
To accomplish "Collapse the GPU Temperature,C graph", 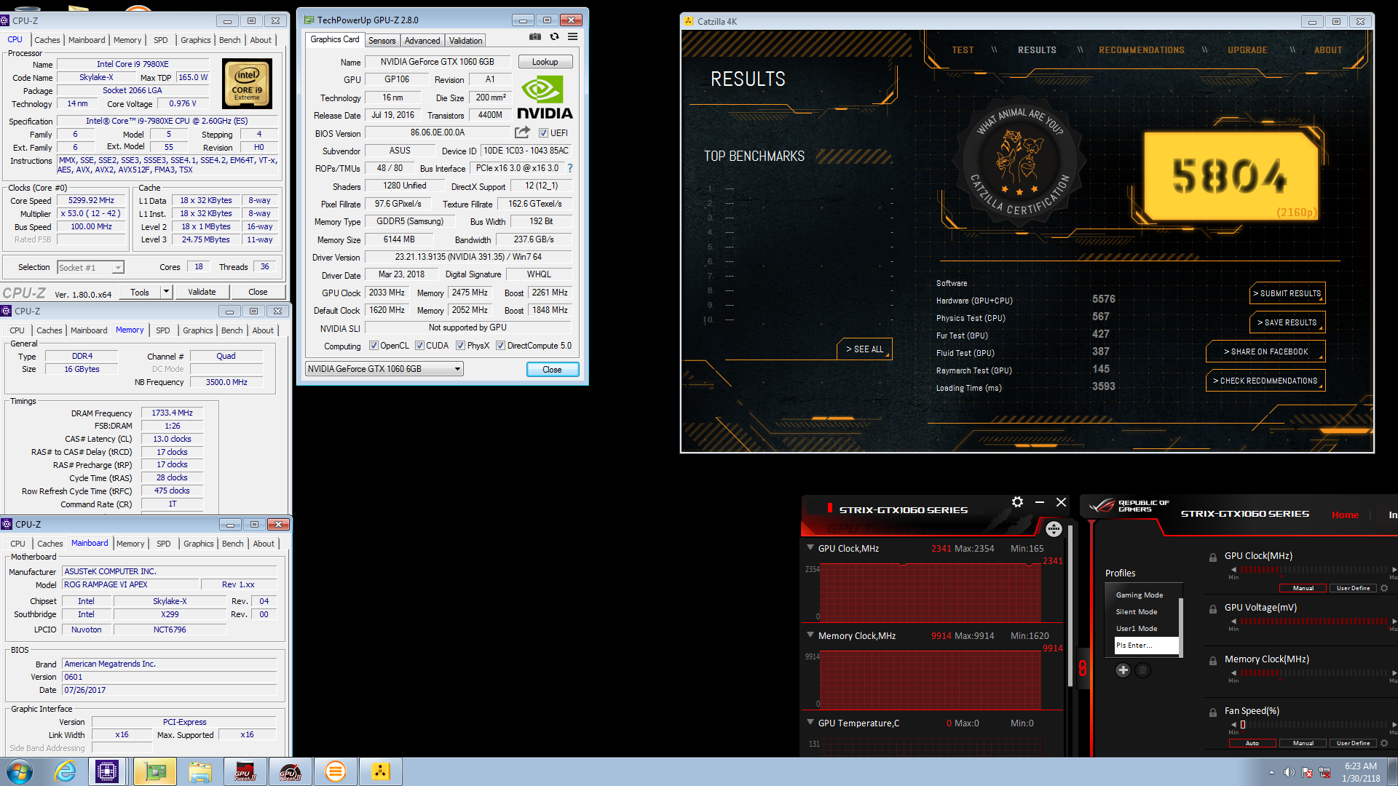I will (810, 723).
